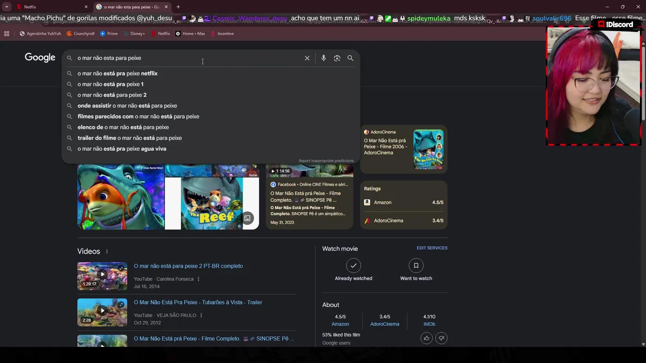This screenshot has height=363, width=646.
Task: Open options for the VEJA SÃO PAULO video
Action: (201, 315)
